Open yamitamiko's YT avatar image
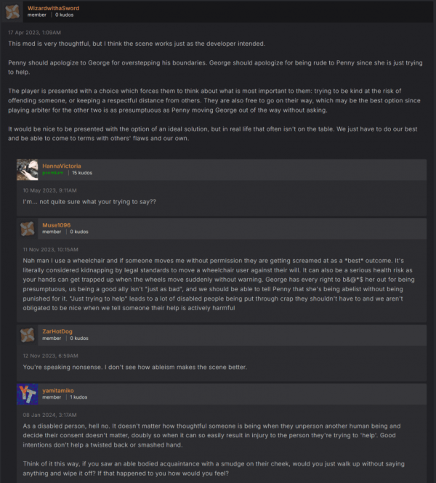 coord(28,394)
